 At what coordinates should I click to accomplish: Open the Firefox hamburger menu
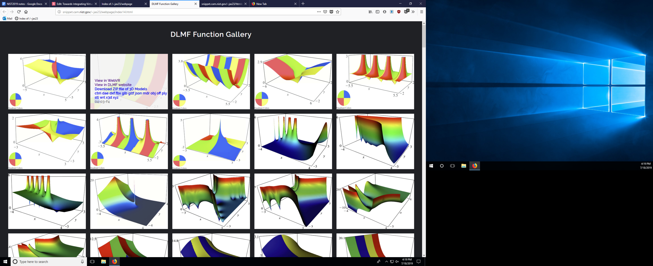coord(422,12)
